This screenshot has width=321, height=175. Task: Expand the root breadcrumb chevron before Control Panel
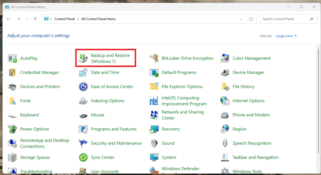click(x=51, y=19)
